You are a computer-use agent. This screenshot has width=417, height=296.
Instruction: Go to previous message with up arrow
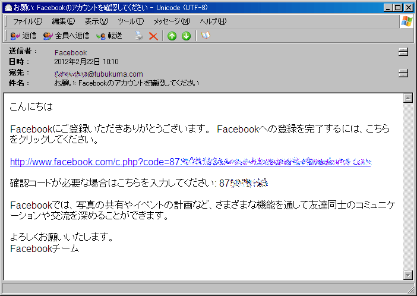[172, 36]
